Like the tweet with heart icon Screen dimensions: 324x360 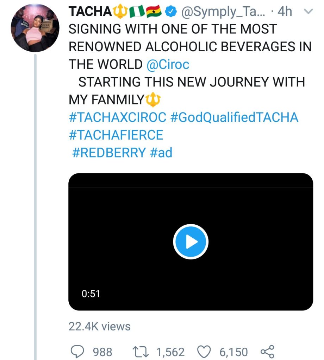205,352
